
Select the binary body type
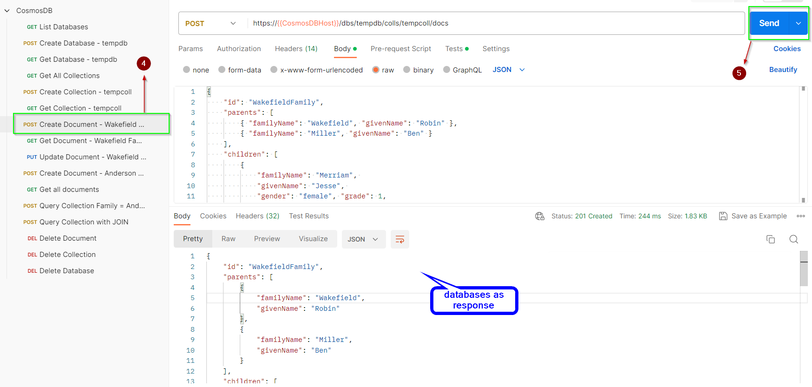click(407, 70)
